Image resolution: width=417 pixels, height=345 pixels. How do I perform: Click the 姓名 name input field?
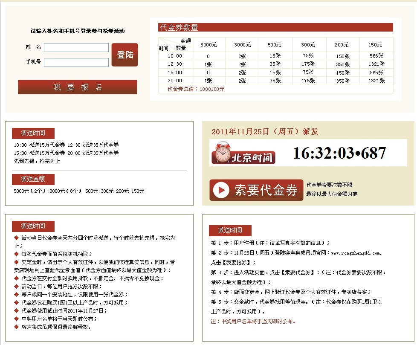tap(76, 47)
